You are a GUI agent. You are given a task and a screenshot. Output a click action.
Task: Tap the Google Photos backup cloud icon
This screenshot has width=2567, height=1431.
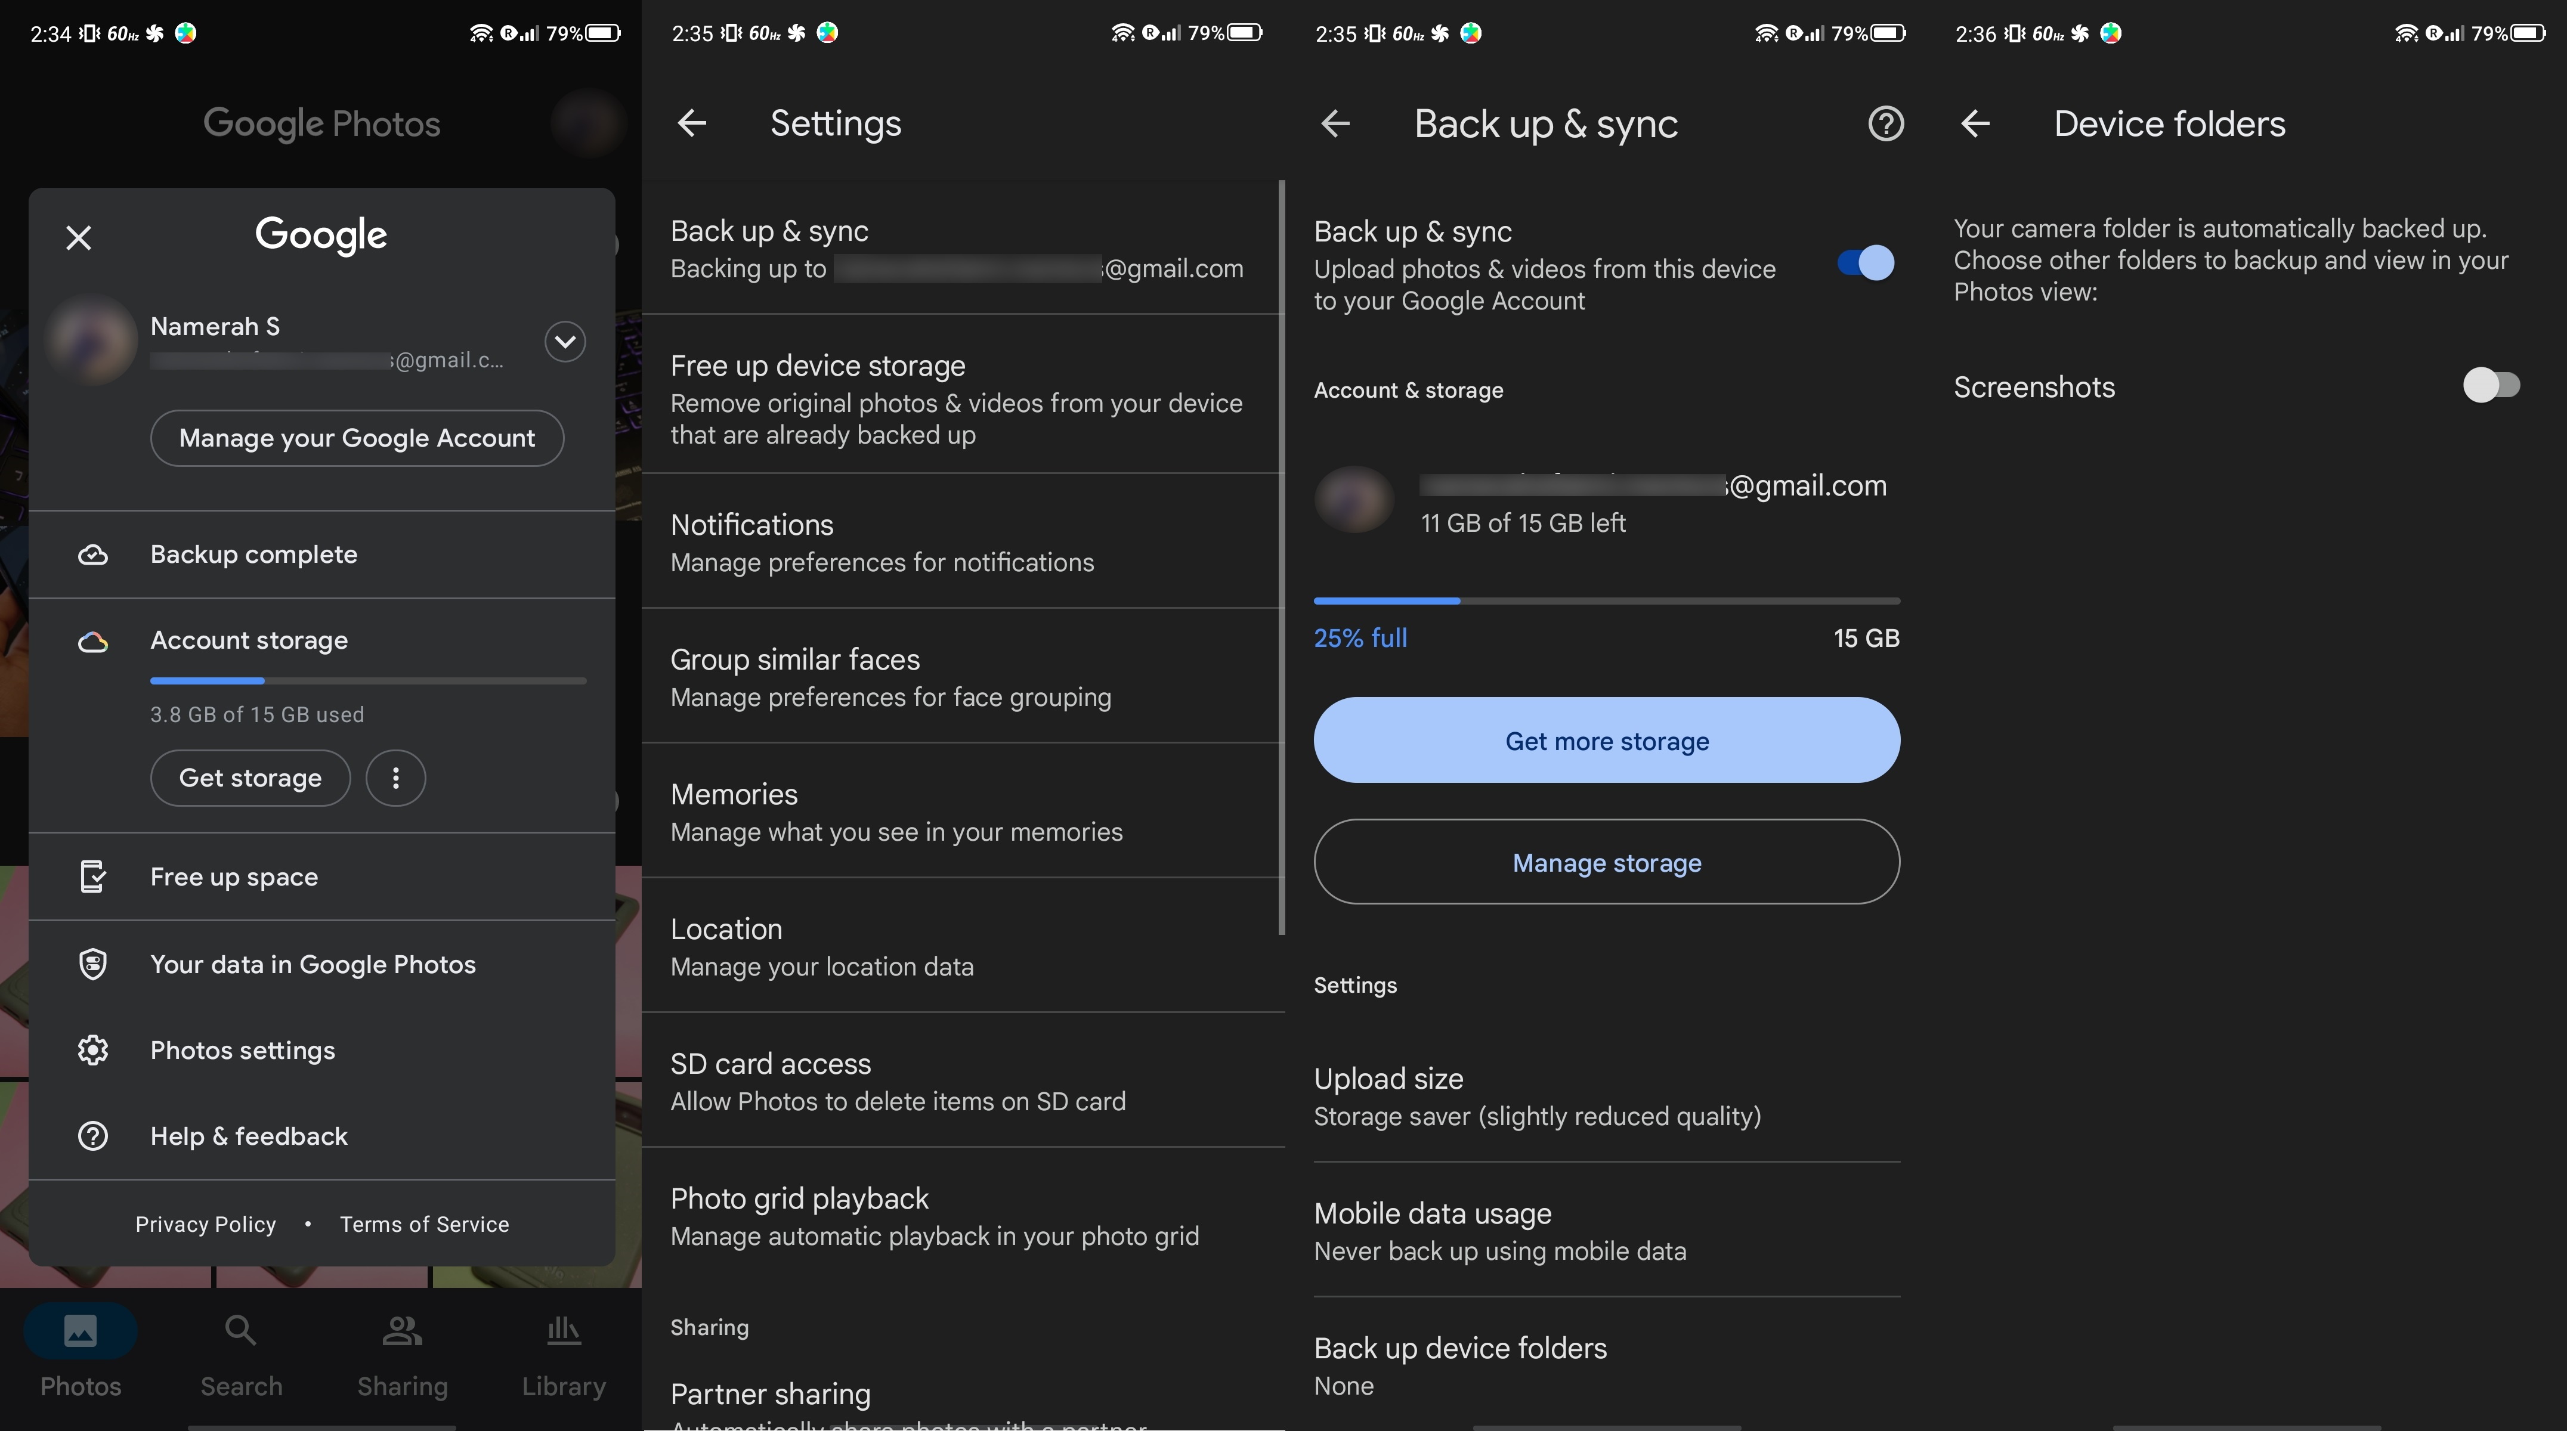click(x=94, y=553)
